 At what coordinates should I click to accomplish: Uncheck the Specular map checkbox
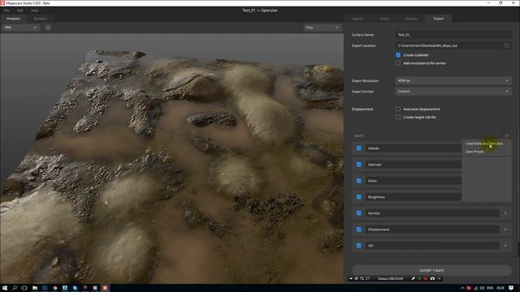pyautogui.click(x=358, y=165)
